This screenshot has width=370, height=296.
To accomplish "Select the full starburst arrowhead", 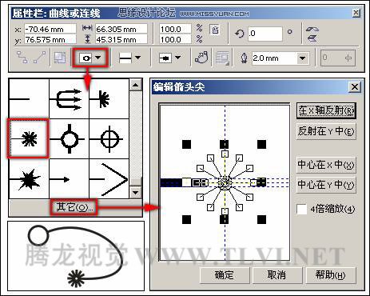I will click(29, 139).
